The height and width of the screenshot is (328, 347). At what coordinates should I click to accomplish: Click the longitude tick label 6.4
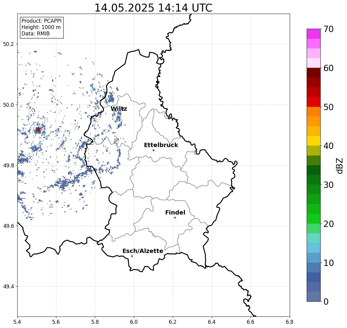(212, 322)
